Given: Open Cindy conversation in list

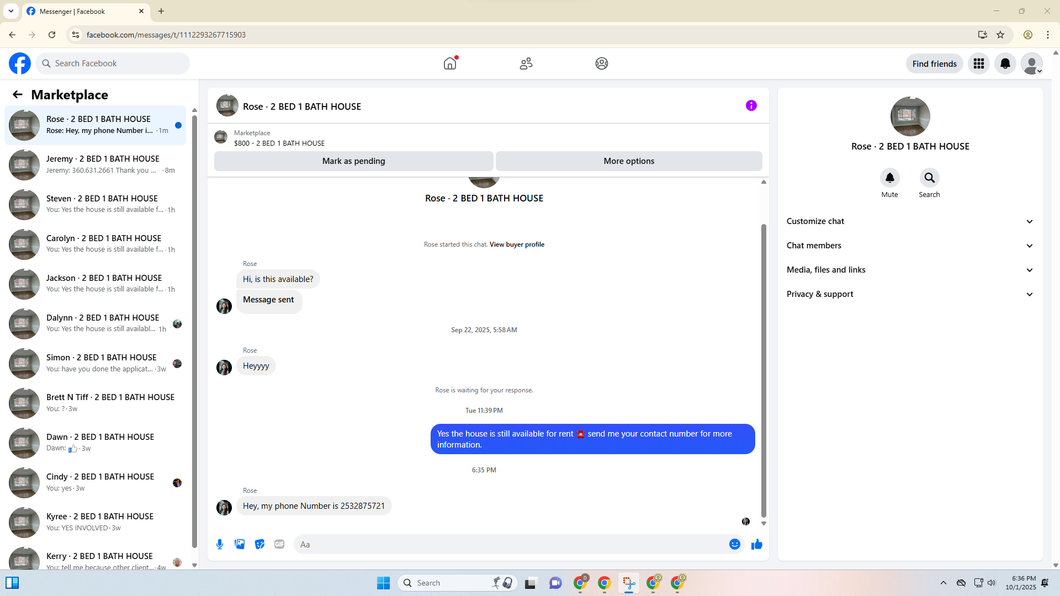Looking at the screenshot, I should click(x=95, y=483).
